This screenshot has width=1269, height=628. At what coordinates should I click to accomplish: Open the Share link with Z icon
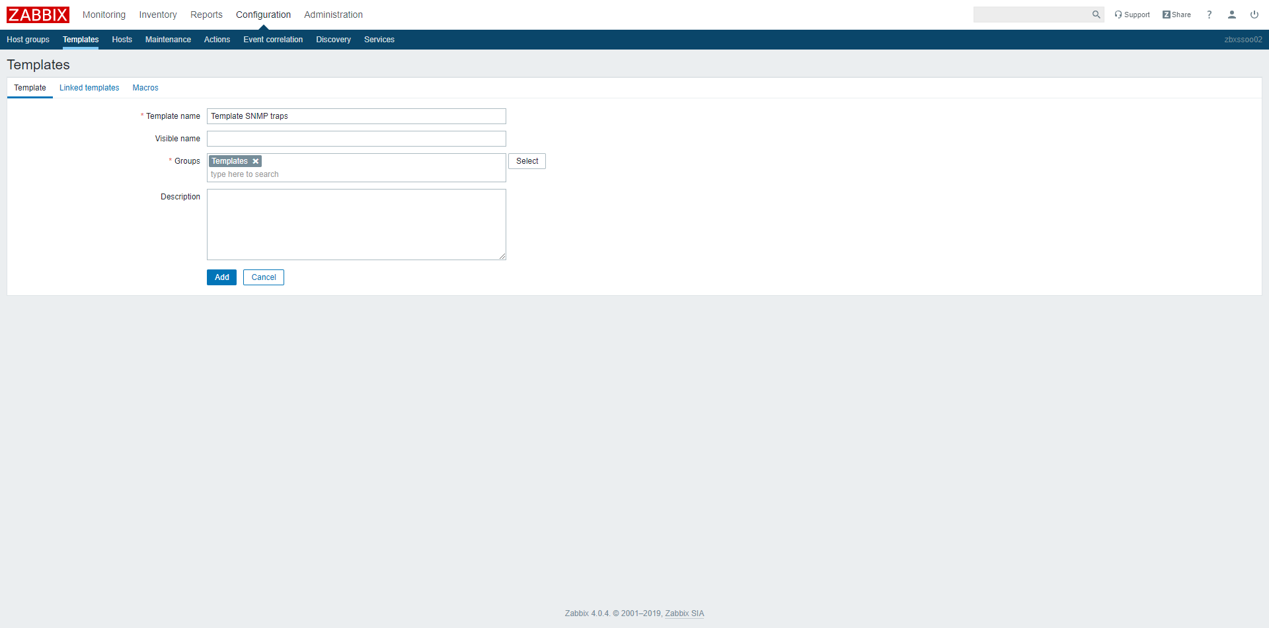1176,15
